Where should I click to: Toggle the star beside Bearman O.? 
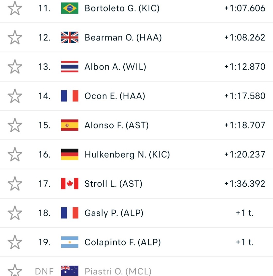coord(15,38)
